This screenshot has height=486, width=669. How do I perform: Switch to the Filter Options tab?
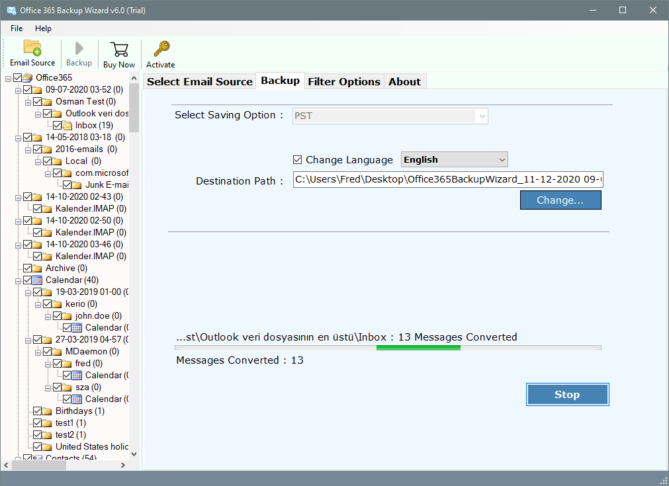tap(344, 81)
